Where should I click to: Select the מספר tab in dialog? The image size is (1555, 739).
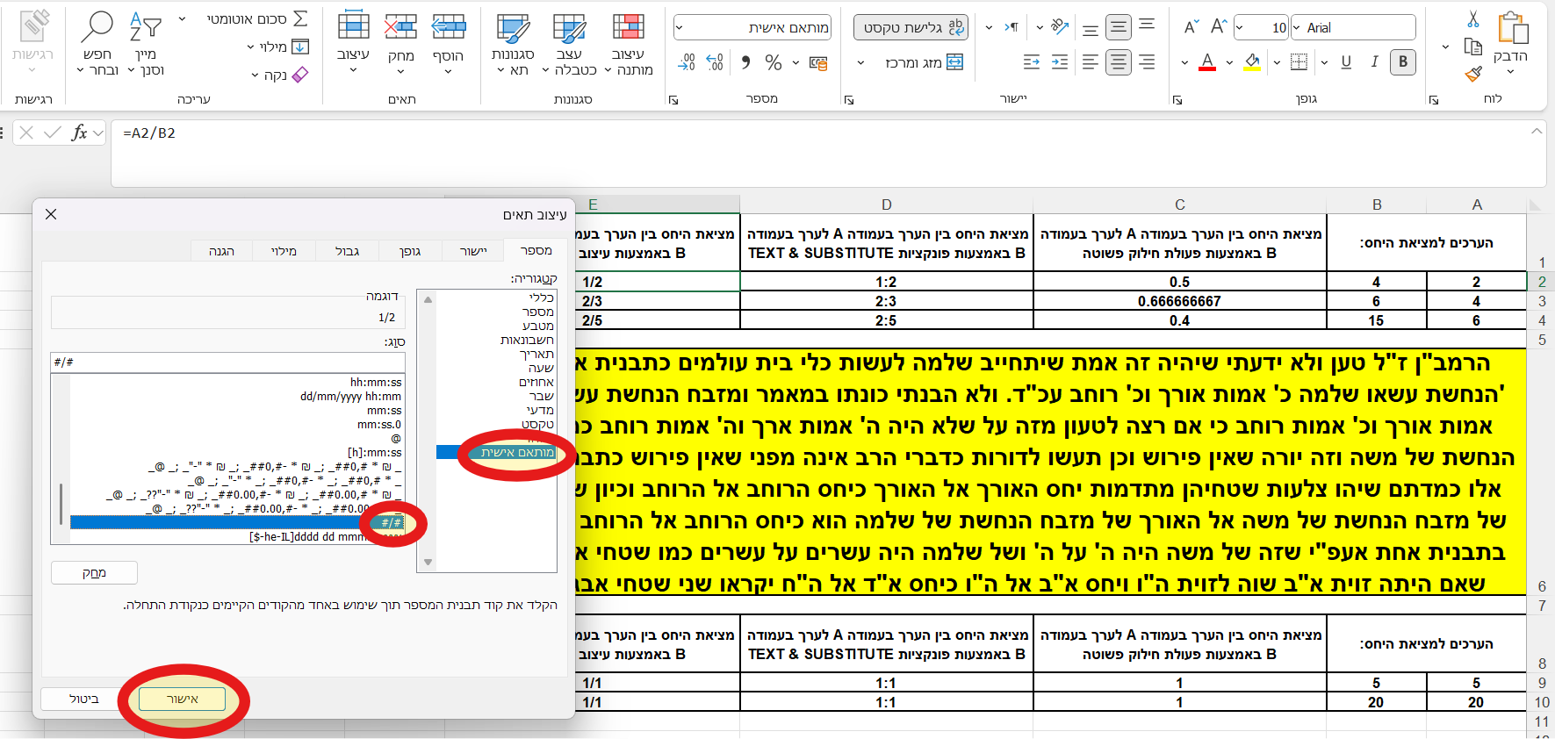click(536, 250)
